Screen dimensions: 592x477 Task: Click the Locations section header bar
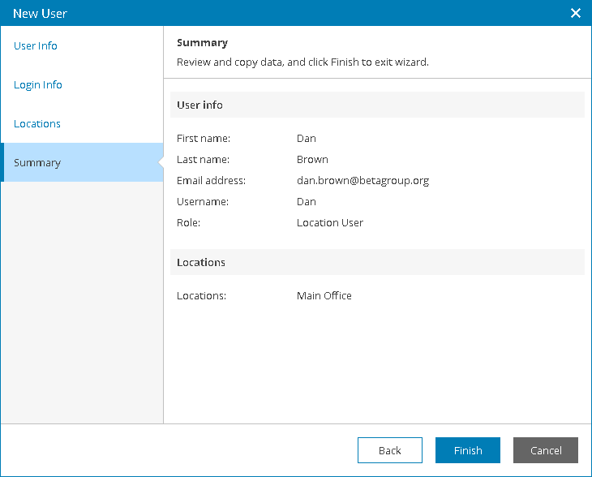(x=377, y=262)
